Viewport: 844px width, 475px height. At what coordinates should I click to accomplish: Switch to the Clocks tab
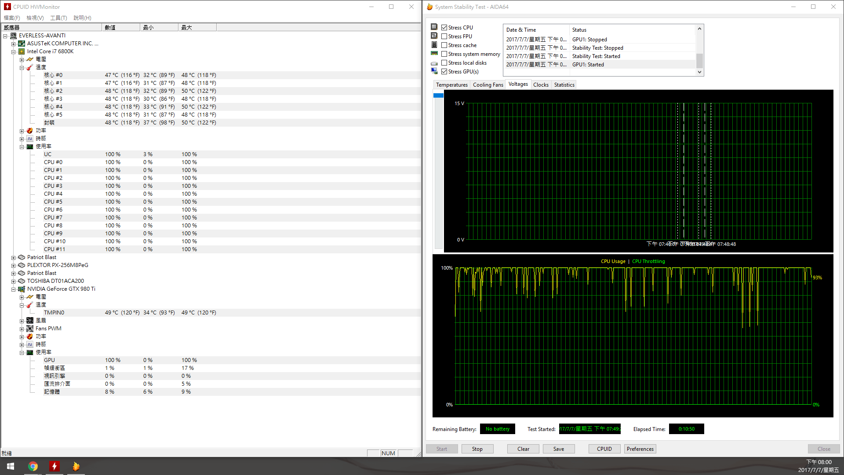[541, 85]
